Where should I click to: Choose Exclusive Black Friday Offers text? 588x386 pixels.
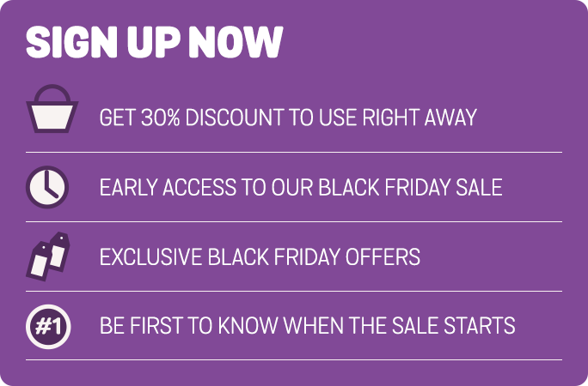[260, 256]
